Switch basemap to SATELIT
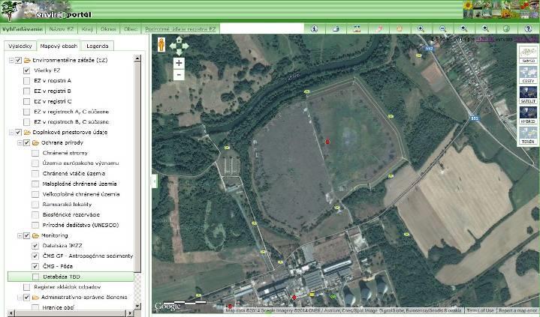The image size is (540, 317). tap(528, 94)
